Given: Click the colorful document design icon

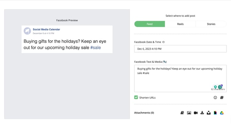Looking at the screenshot, I should coord(215,113).
